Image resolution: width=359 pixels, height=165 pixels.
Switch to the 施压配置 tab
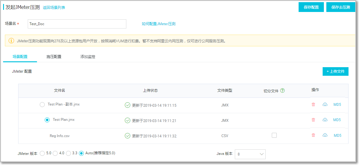pos(54,57)
